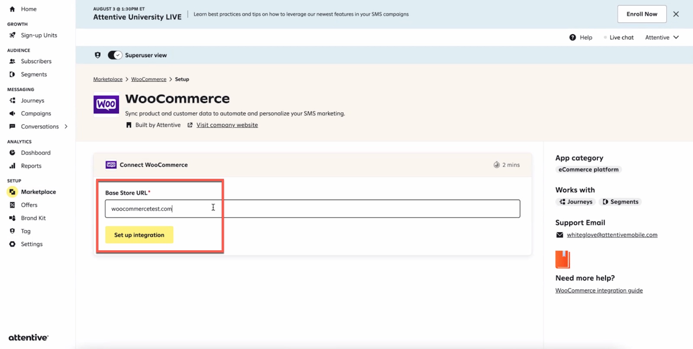Click Marketplace breadcrumb link
The height and width of the screenshot is (349, 693).
(x=108, y=79)
